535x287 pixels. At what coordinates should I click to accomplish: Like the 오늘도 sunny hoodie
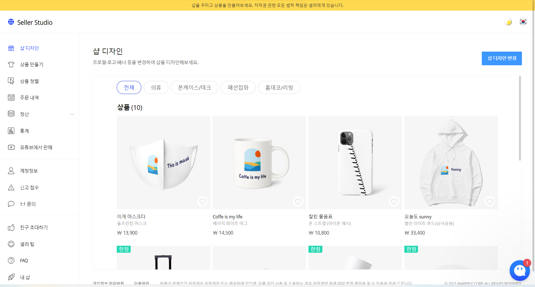pos(490,201)
